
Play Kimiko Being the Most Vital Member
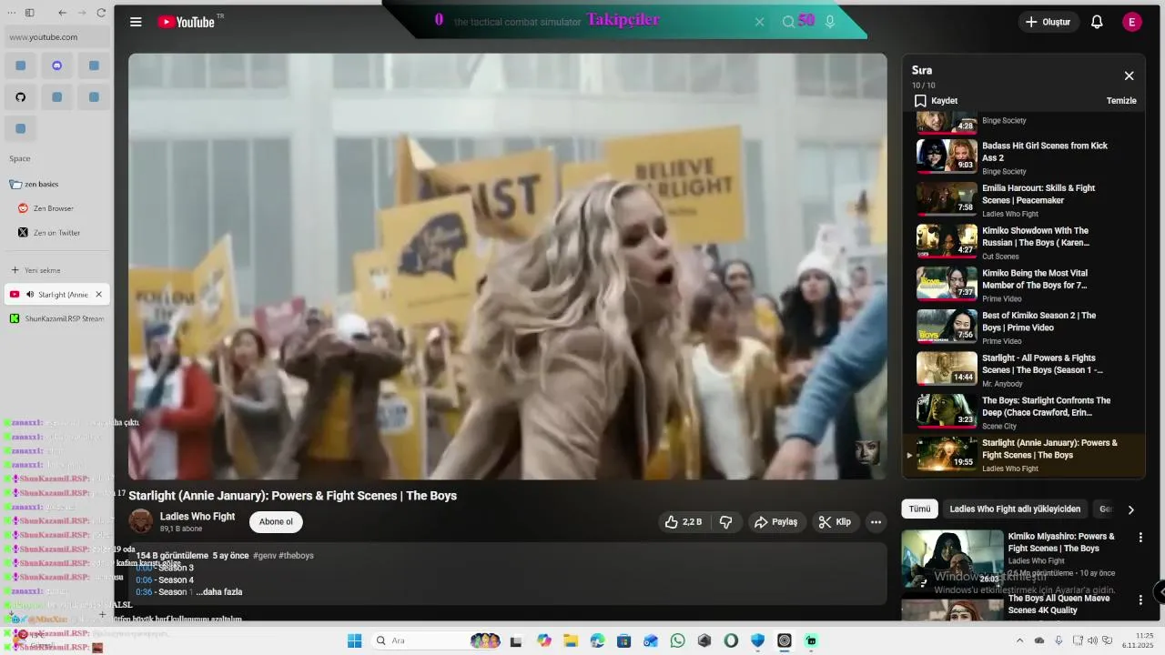1024,283
